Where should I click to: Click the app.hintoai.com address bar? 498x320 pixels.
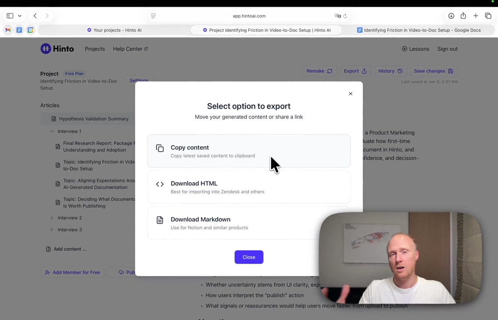click(x=249, y=16)
